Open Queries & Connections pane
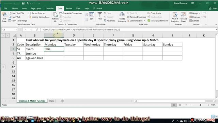218x123 pixels. pyautogui.click(x=71, y=13)
